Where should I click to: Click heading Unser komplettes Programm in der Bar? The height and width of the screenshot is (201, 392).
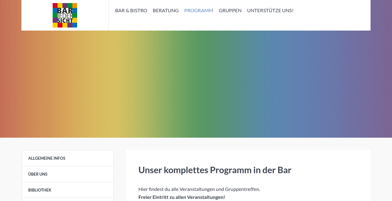pos(215,170)
